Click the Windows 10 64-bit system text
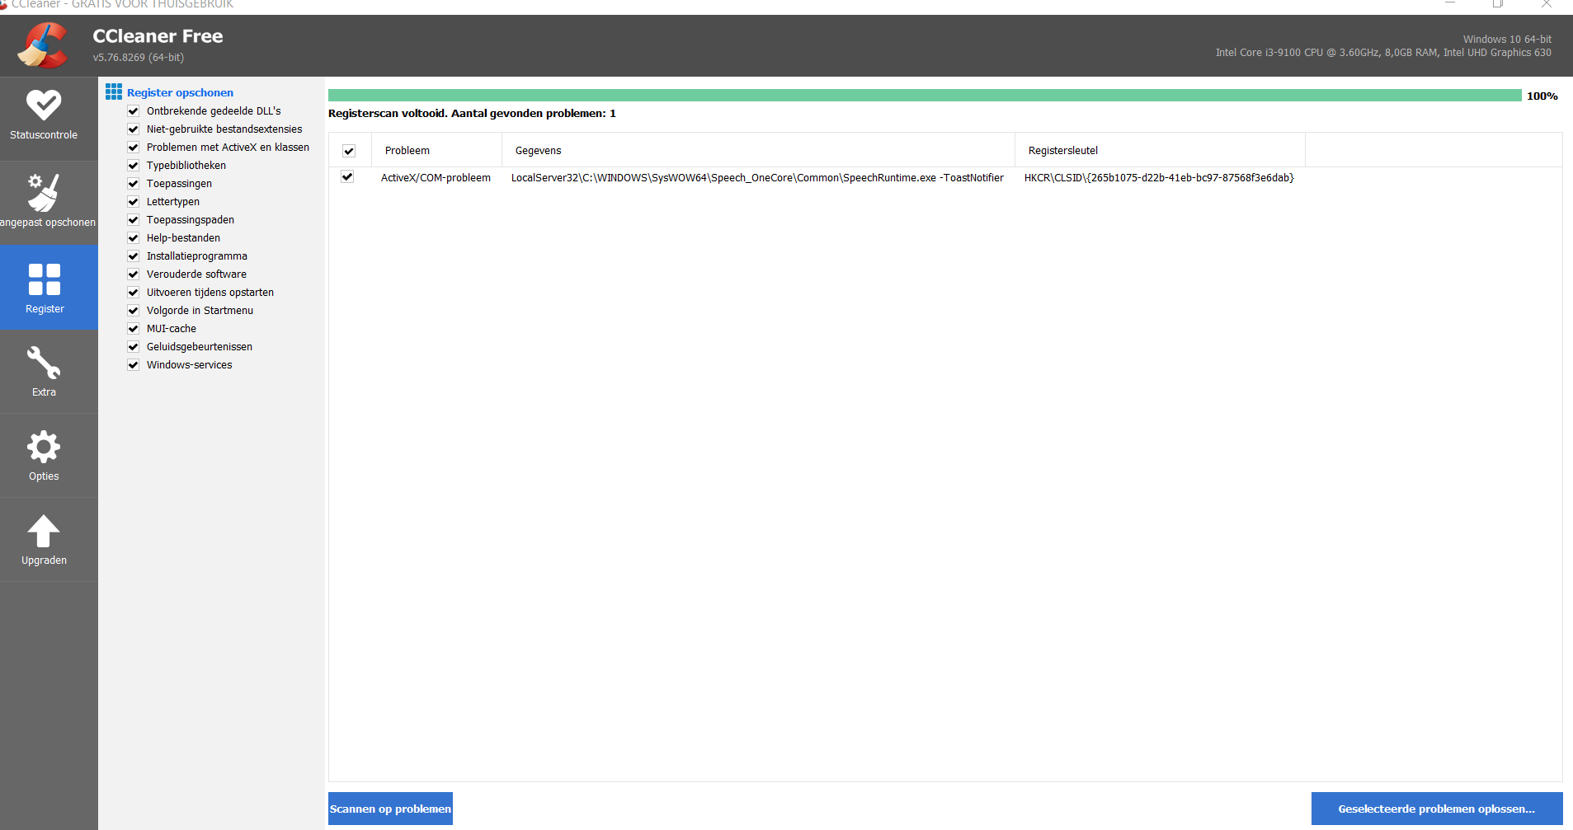This screenshot has height=830, width=1573. tap(1507, 39)
